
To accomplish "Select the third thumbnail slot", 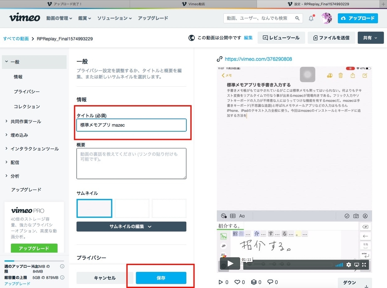I will [169, 209].
